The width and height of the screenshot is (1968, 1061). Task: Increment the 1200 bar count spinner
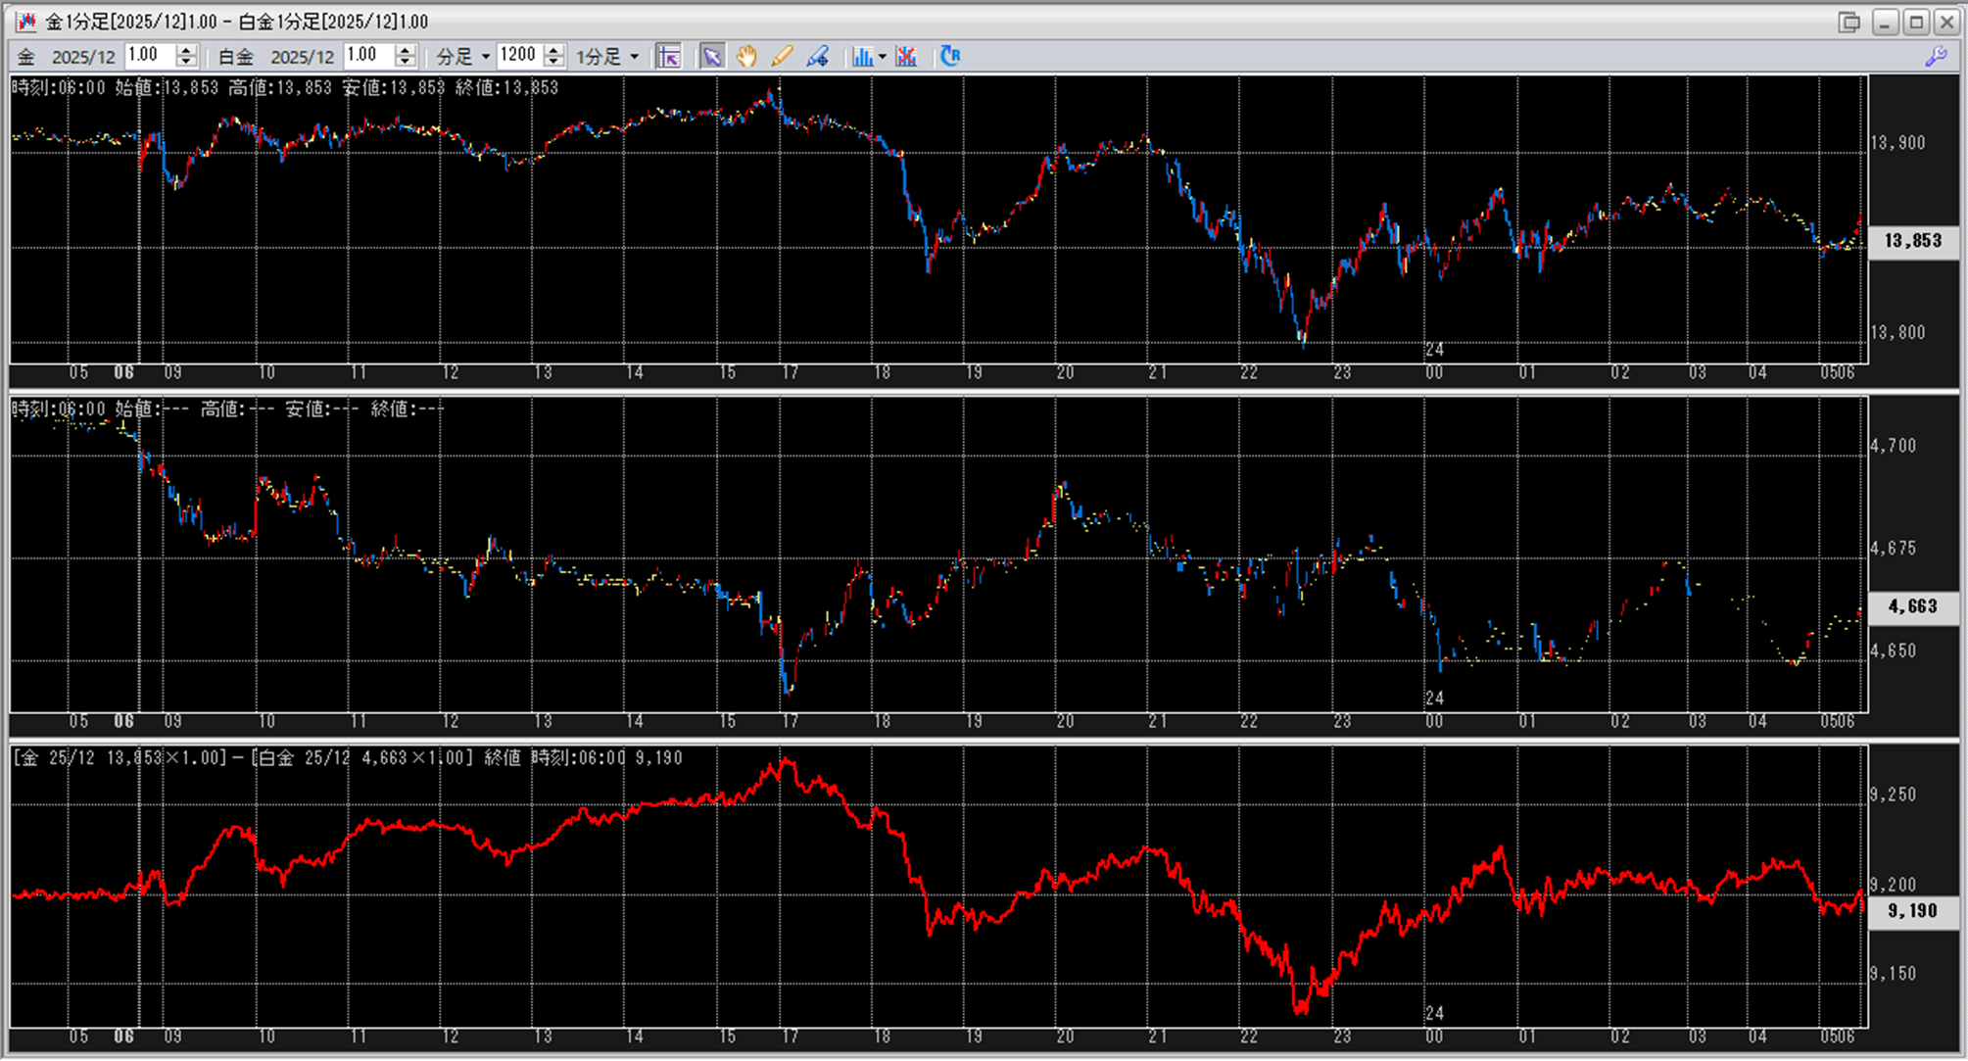[x=554, y=50]
